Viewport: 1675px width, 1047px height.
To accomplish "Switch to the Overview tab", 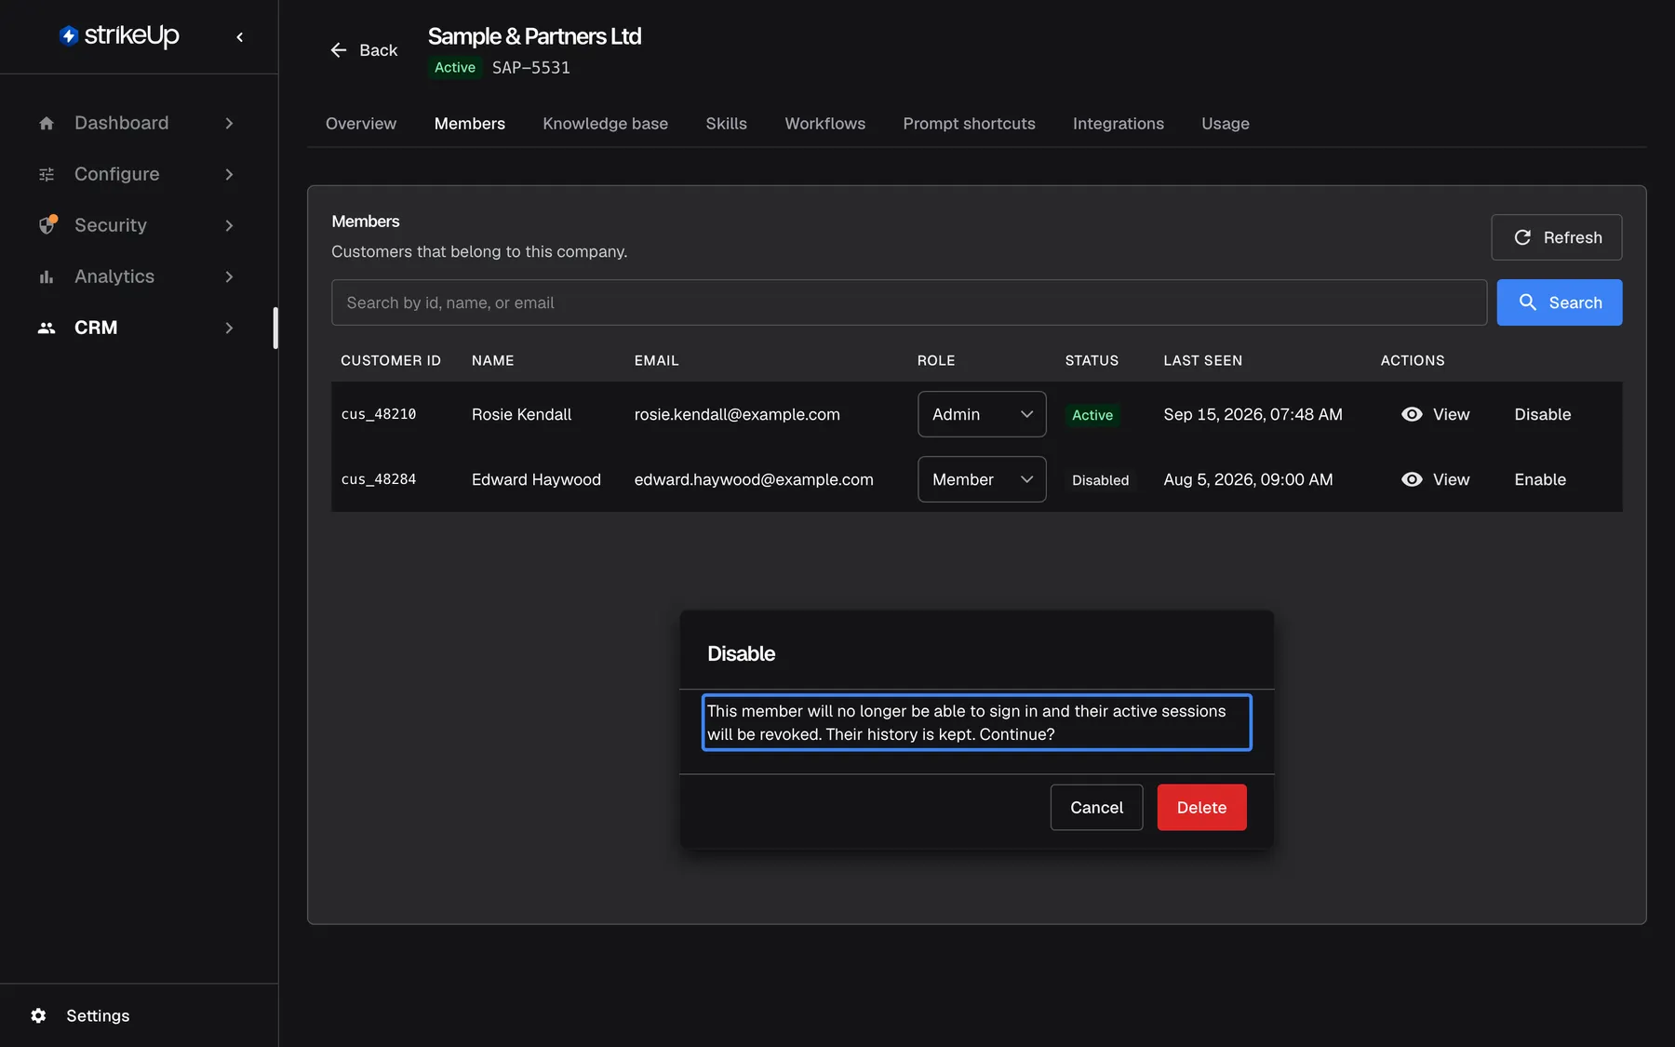I will tap(361, 124).
